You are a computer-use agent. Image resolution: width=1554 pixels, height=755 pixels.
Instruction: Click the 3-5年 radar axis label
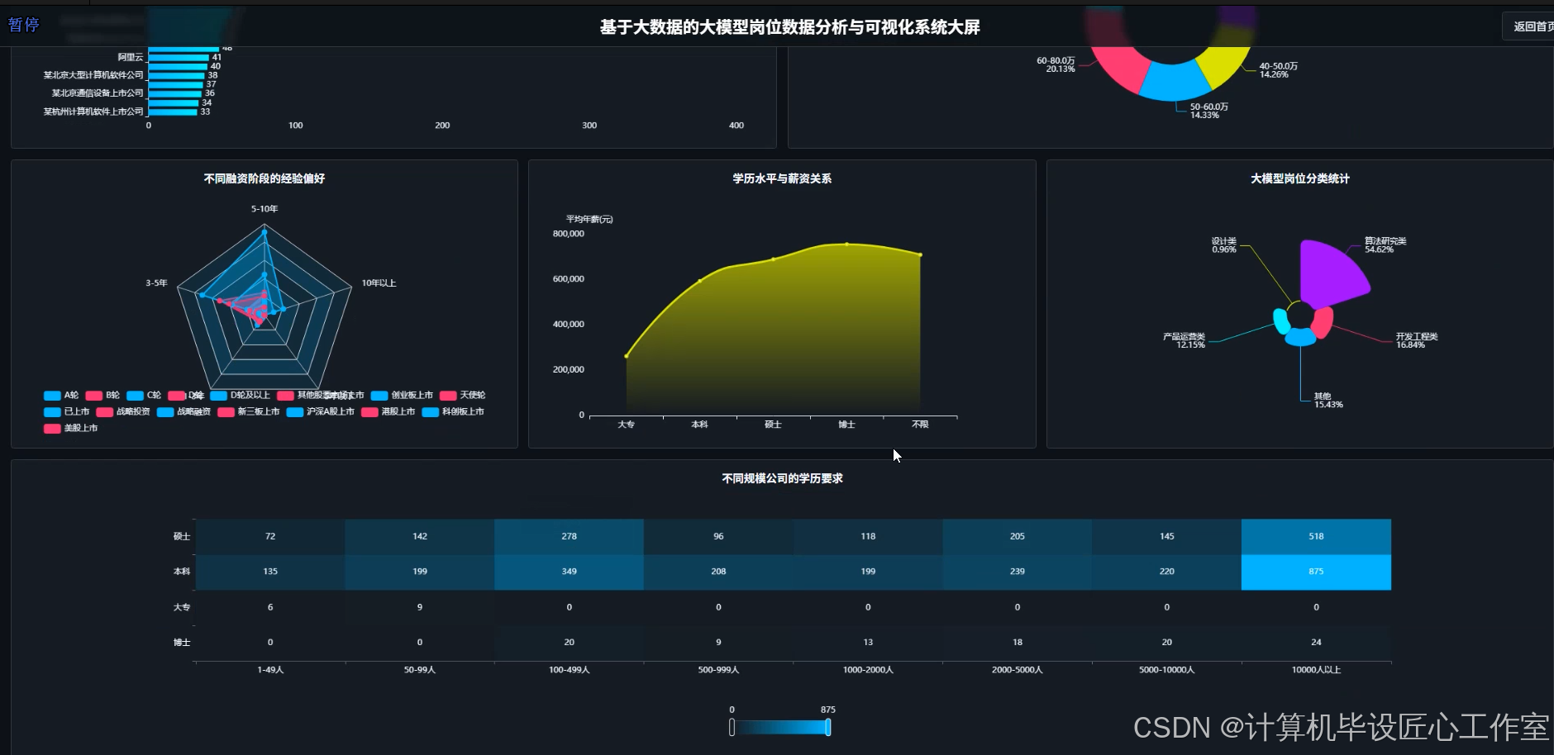point(156,283)
